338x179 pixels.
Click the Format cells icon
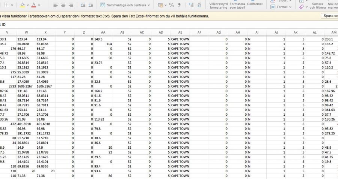pyautogui.click(x=273, y=7)
